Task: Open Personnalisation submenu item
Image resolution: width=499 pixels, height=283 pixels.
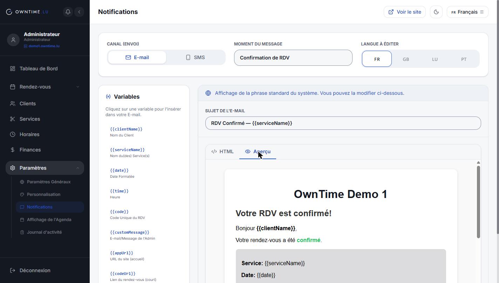Action: (x=50, y=194)
